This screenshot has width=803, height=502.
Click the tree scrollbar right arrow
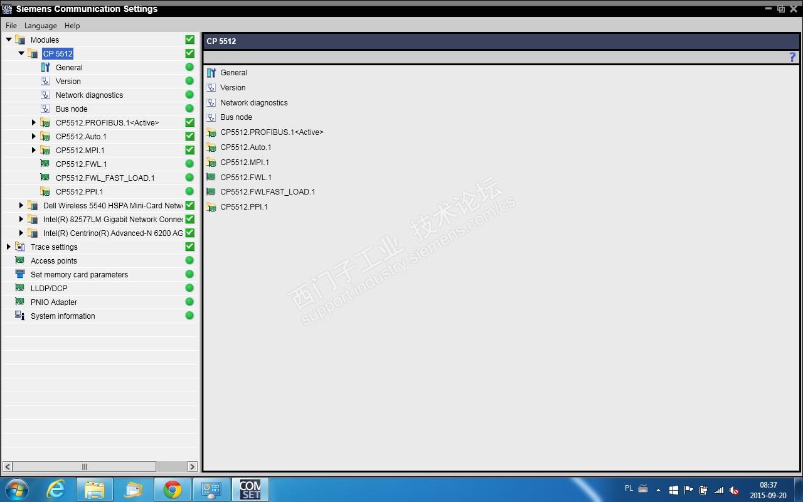(193, 467)
